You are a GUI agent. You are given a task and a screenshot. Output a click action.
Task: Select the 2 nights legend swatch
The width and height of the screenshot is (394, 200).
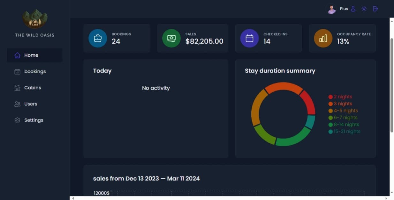tap(330, 97)
